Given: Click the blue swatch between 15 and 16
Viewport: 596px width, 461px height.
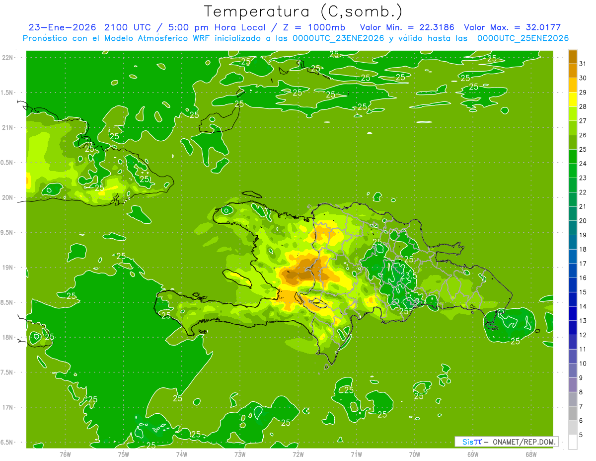Looking at the screenshot, I should pos(573,285).
